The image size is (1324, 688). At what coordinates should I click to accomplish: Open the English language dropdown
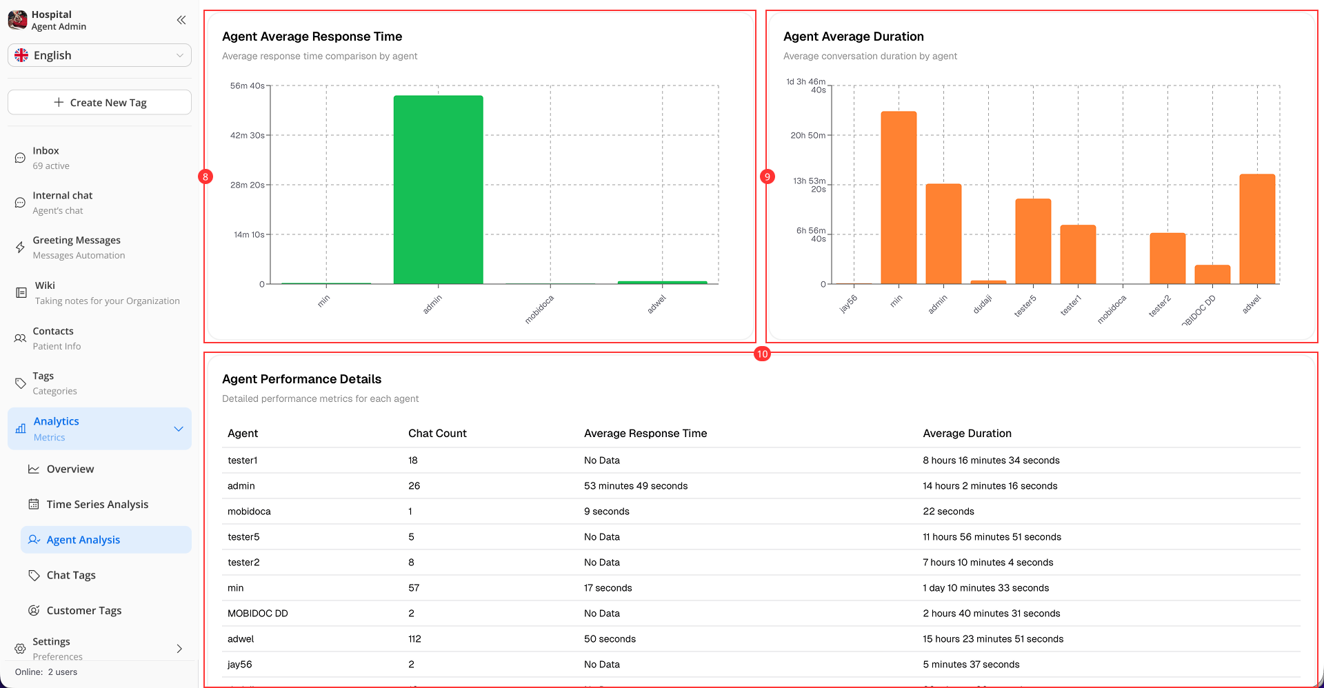coord(99,55)
